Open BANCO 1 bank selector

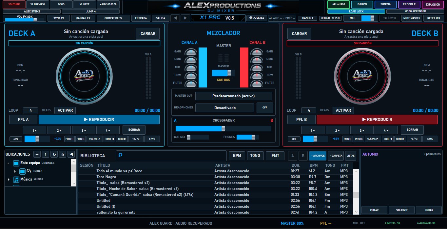pos(307,18)
